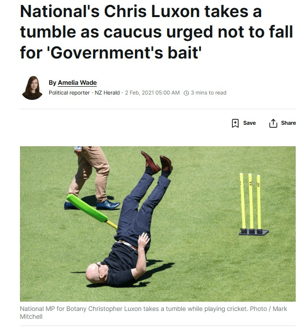Click the word By before author name
This screenshot has height=328, width=304.
click(53, 83)
